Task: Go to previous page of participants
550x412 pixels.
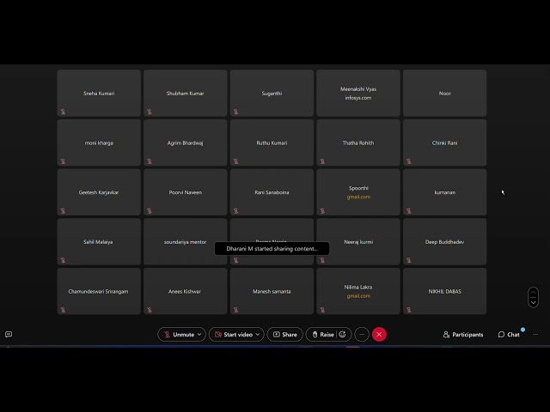Action: (x=533, y=293)
